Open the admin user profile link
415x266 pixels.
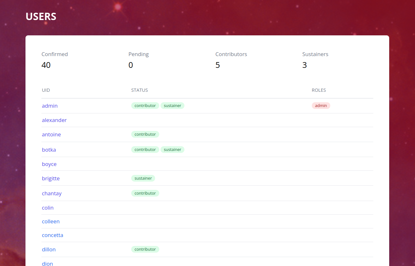click(x=50, y=106)
